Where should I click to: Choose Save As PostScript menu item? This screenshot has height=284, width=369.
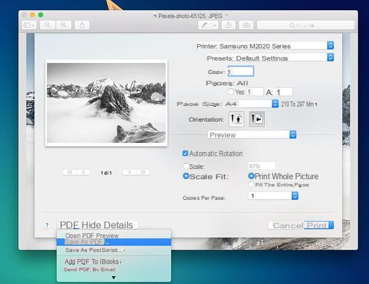pos(114,250)
